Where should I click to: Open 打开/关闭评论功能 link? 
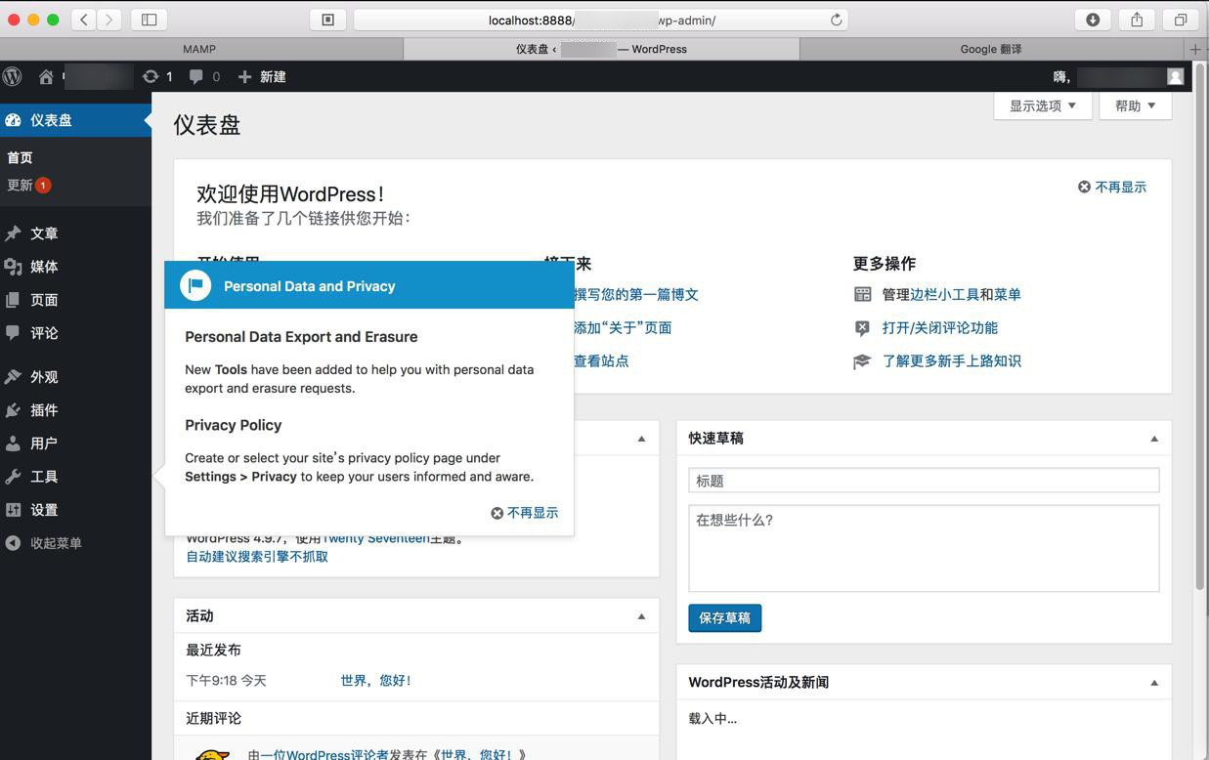point(940,327)
